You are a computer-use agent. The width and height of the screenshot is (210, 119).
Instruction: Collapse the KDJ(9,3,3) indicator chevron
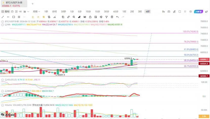click(x=3, y=80)
